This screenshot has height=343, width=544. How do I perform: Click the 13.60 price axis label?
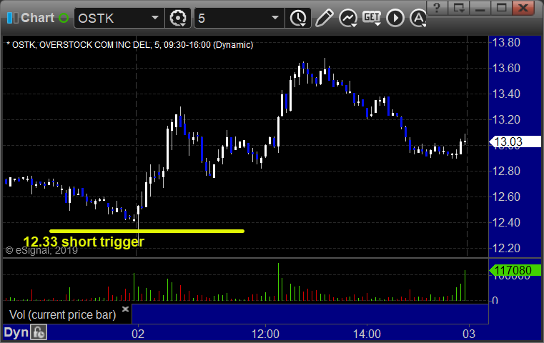click(507, 69)
